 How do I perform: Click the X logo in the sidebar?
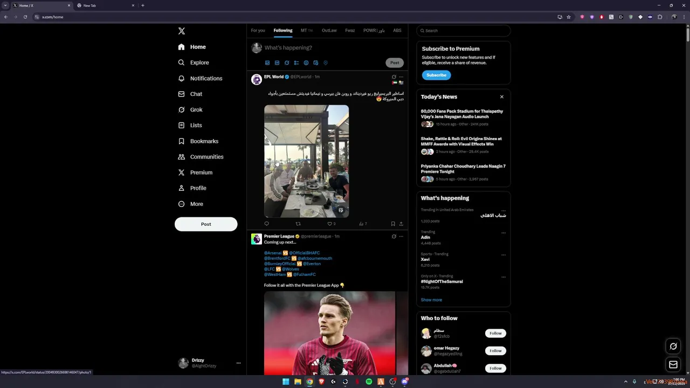pyautogui.click(x=182, y=31)
